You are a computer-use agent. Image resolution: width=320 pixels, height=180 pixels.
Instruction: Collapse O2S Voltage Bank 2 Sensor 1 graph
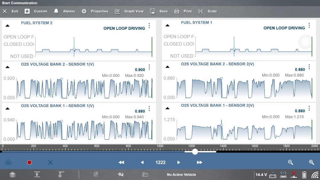(x=8, y=67)
